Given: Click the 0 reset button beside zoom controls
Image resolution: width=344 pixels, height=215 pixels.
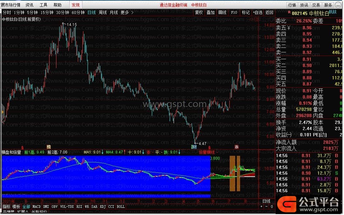Looking at the screenshot, I should click(272, 207).
